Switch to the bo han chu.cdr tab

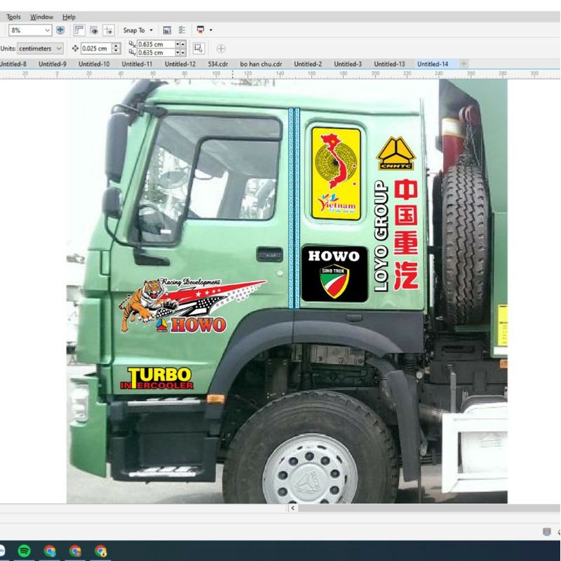tap(260, 64)
